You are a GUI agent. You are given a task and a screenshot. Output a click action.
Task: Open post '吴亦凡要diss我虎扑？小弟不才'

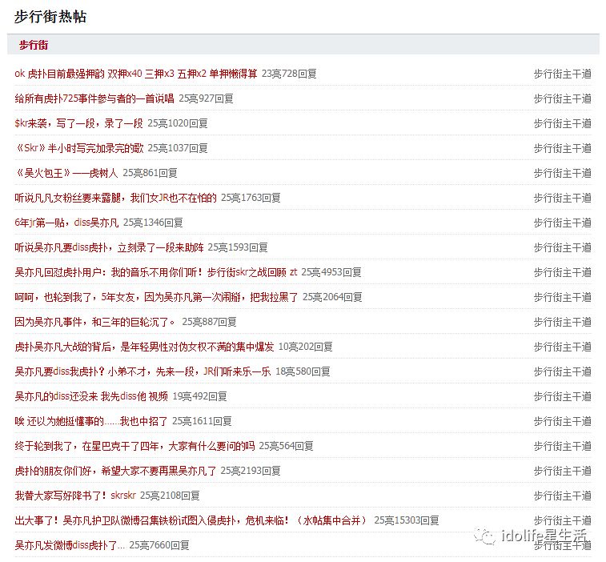142,371
